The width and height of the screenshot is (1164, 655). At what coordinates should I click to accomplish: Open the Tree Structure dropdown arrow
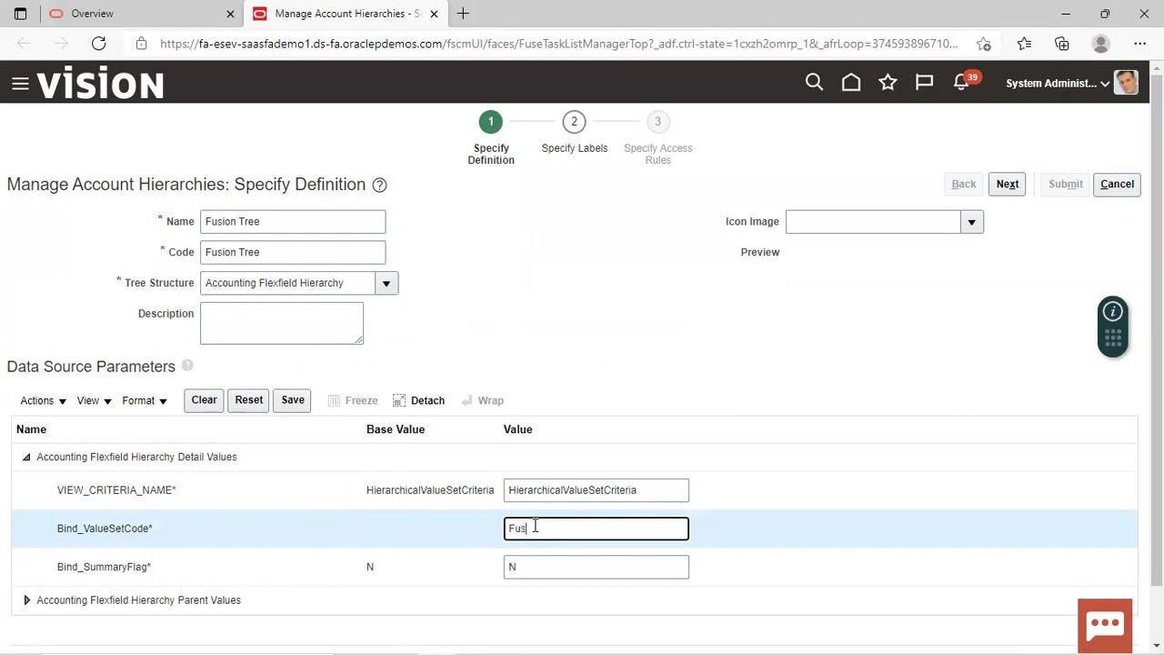click(x=386, y=283)
